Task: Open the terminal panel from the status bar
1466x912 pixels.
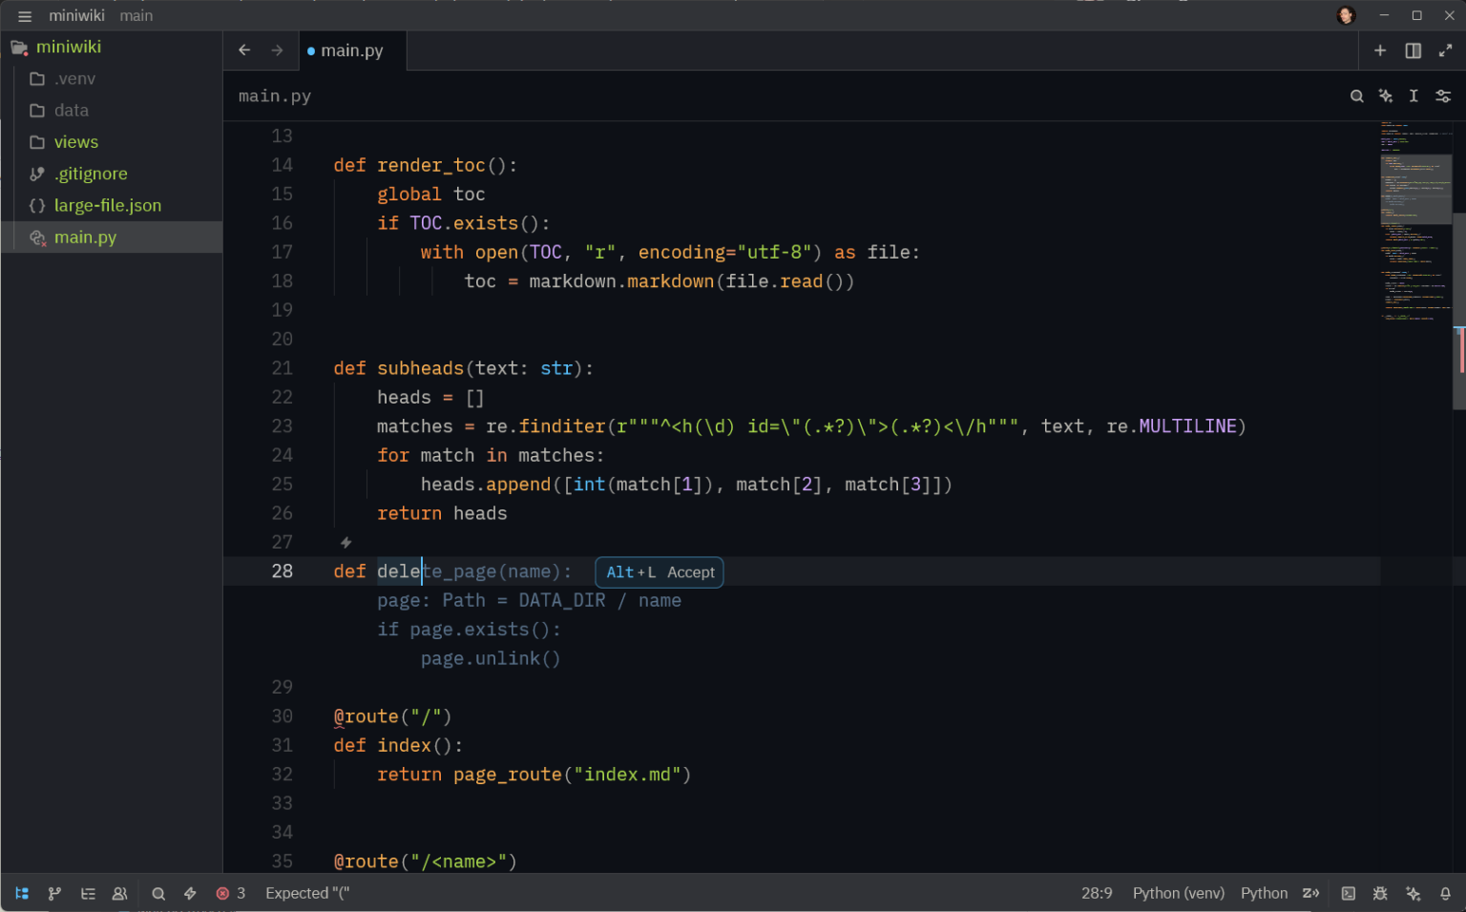Action: coord(1349,893)
